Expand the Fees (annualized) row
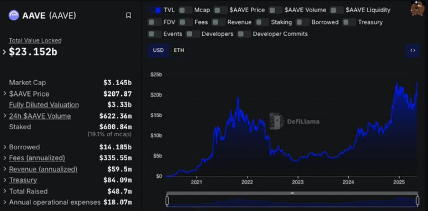The width and height of the screenshot is (428, 211). click(x=4, y=158)
